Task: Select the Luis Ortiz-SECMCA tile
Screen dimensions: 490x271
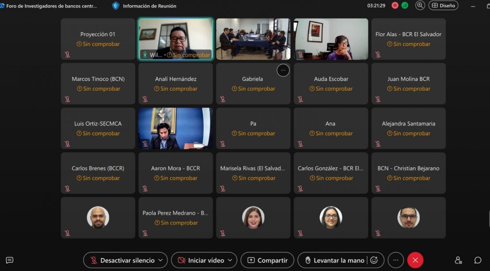Action: [98, 128]
